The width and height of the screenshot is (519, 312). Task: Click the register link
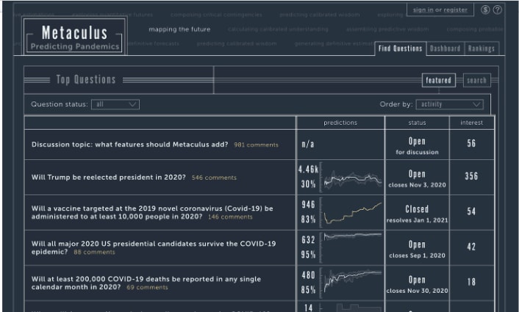pos(456,10)
